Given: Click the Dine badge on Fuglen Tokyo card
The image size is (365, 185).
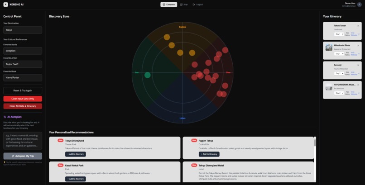Looking at the screenshot, I should (x=194, y=140).
